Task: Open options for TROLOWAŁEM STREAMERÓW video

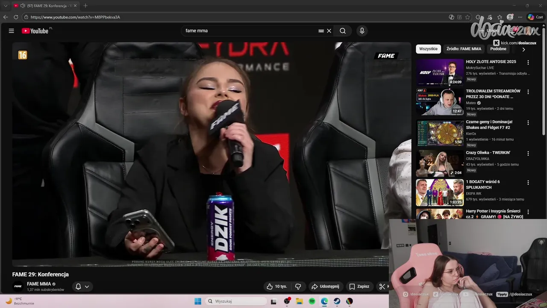Action: tap(528, 92)
